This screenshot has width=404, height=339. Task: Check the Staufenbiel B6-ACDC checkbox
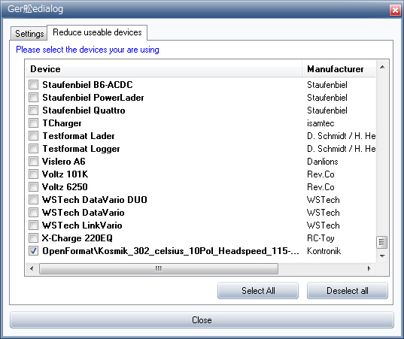coord(34,85)
